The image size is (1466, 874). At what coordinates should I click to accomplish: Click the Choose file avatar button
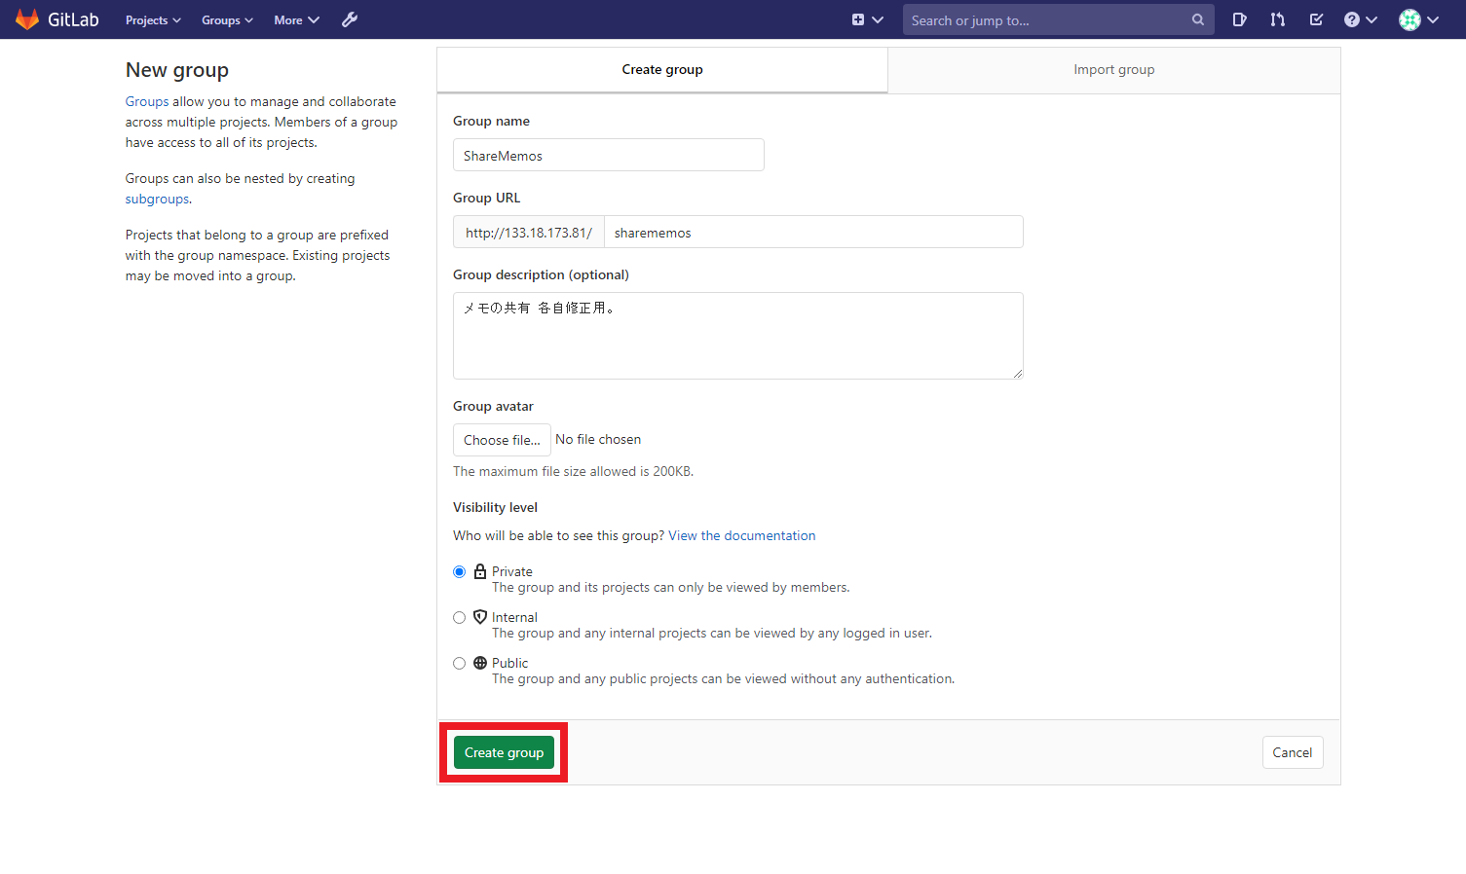point(502,440)
